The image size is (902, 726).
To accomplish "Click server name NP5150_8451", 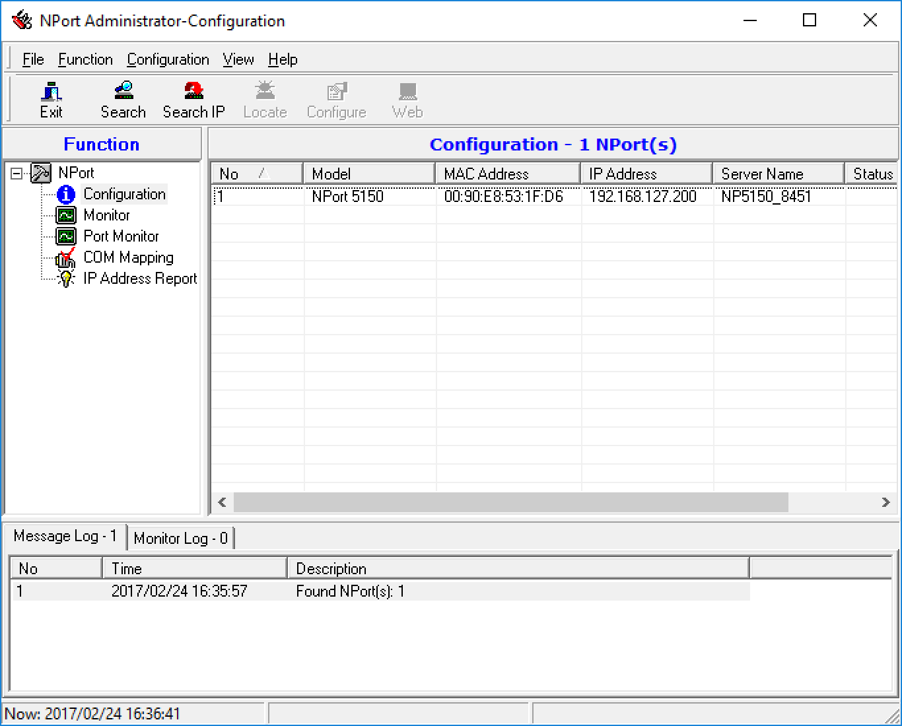I will [x=766, y=196].
